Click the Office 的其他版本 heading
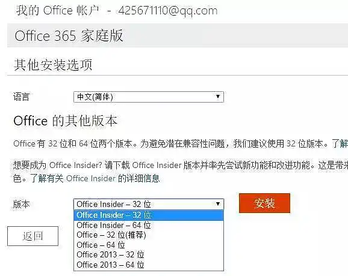Screen dimensions: 348x276 (65, 121)
